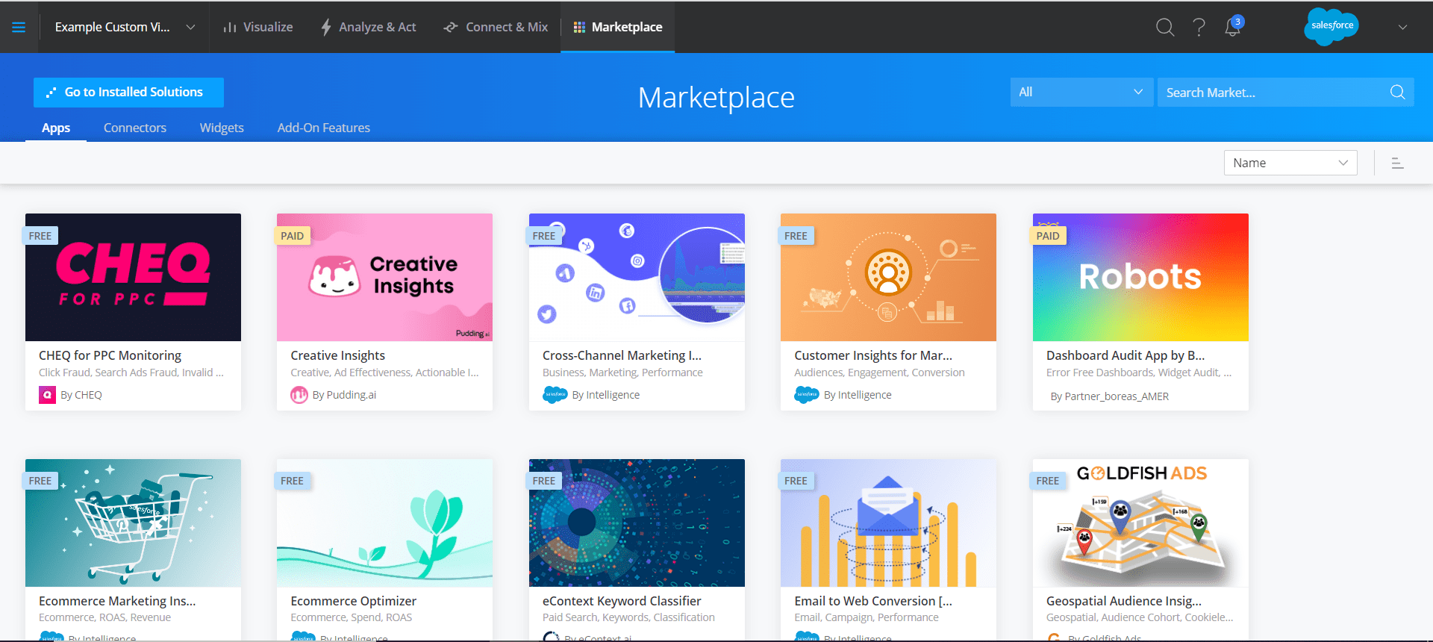Click the Cross-Channel Marketing thumbnail image
Image resolution: width=1433 pixels, height=642 pixels.
click(x=637, y=277)
